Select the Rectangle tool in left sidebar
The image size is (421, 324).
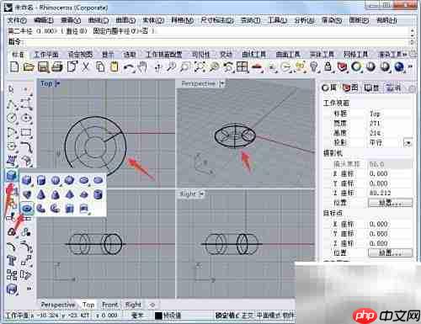click(26, 132)
